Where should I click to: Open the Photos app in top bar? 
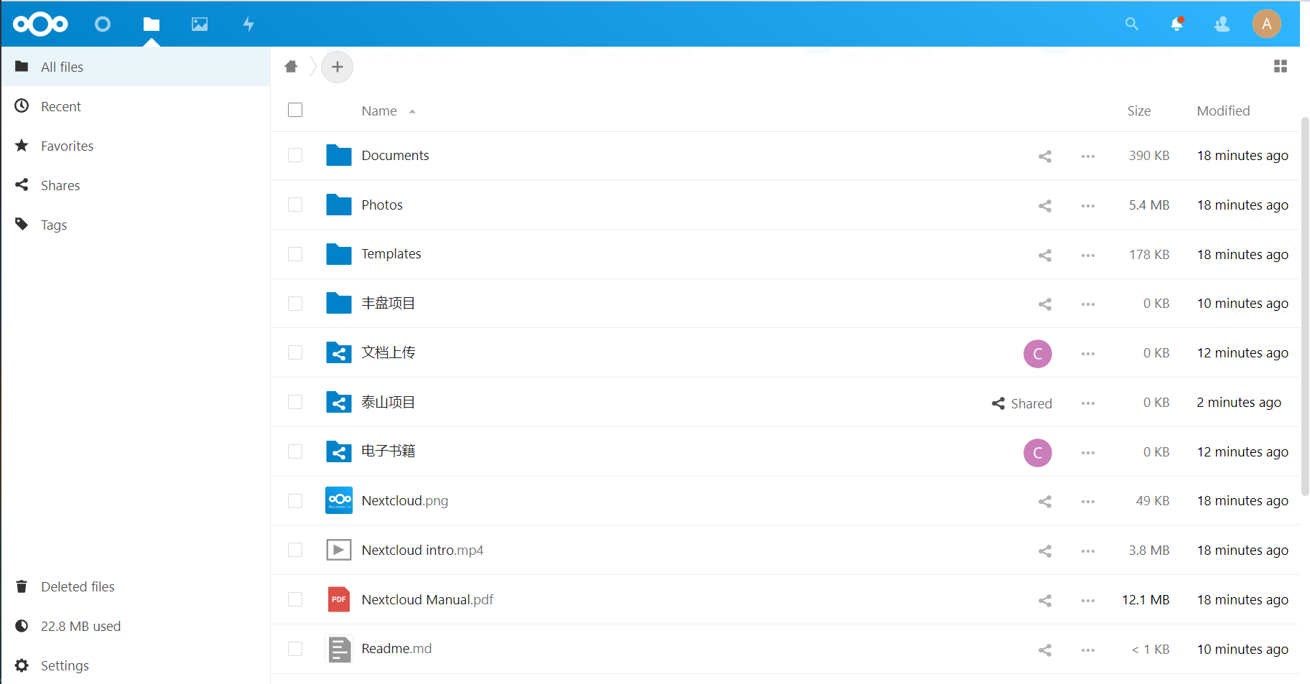(200, 24)
